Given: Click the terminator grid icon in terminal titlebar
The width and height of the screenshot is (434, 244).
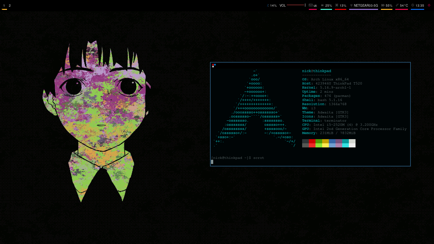Looking at the screenshot, I should pyautogui.click(x=214, y=65).
